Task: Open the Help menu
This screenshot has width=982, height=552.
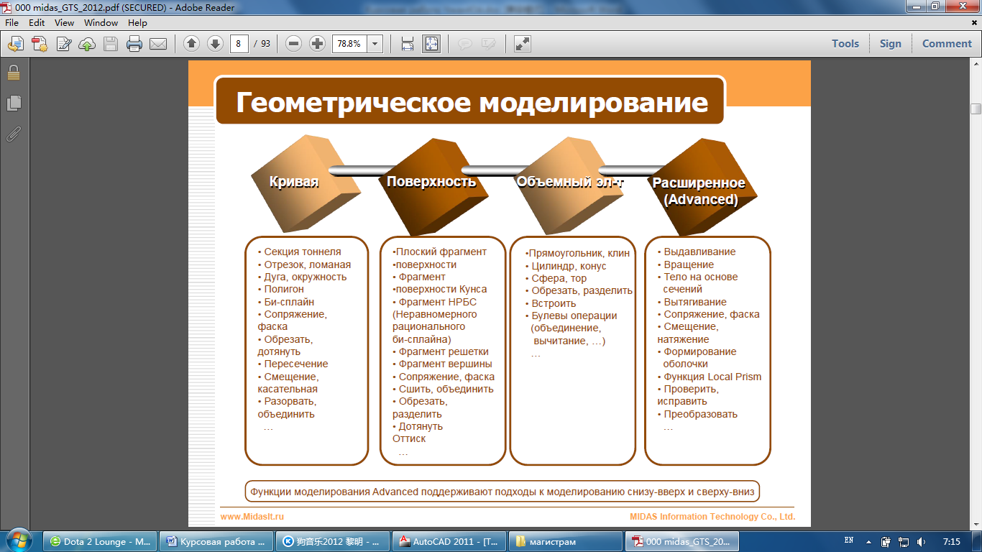Action: pyautogui.click(x=137, y=23)
